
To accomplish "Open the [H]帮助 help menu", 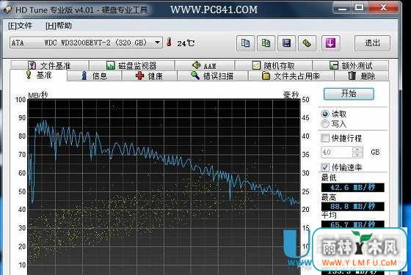I will [x=59, y=26].
